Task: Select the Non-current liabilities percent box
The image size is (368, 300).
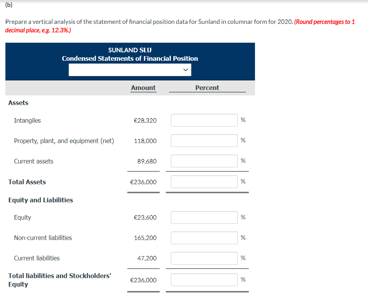Action: 204,238
